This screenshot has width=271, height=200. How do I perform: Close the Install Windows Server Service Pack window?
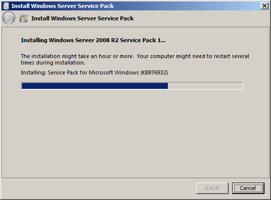click(265, 6)
